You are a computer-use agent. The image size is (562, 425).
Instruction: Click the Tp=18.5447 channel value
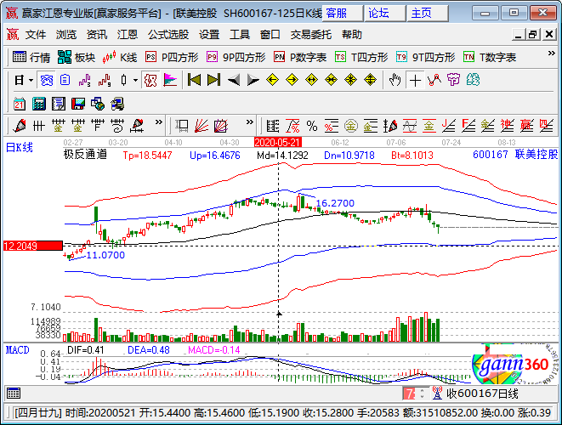147,156
